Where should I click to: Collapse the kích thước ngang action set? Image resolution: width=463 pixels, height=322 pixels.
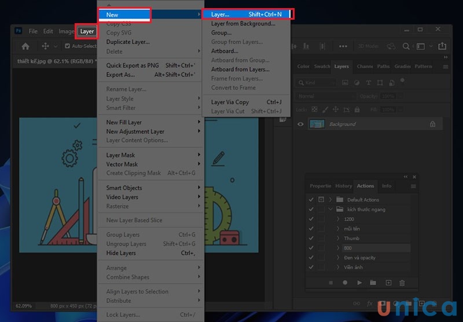click(331, 209)
